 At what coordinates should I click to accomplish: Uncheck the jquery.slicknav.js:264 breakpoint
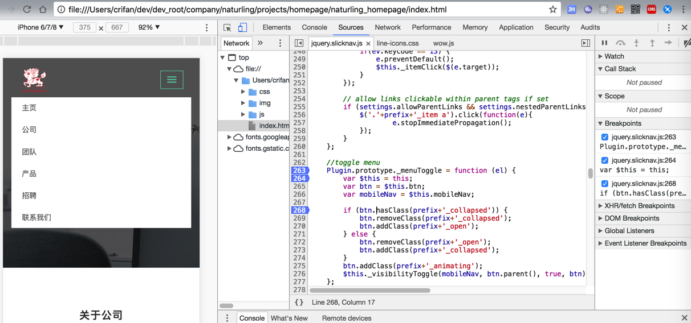605,160
